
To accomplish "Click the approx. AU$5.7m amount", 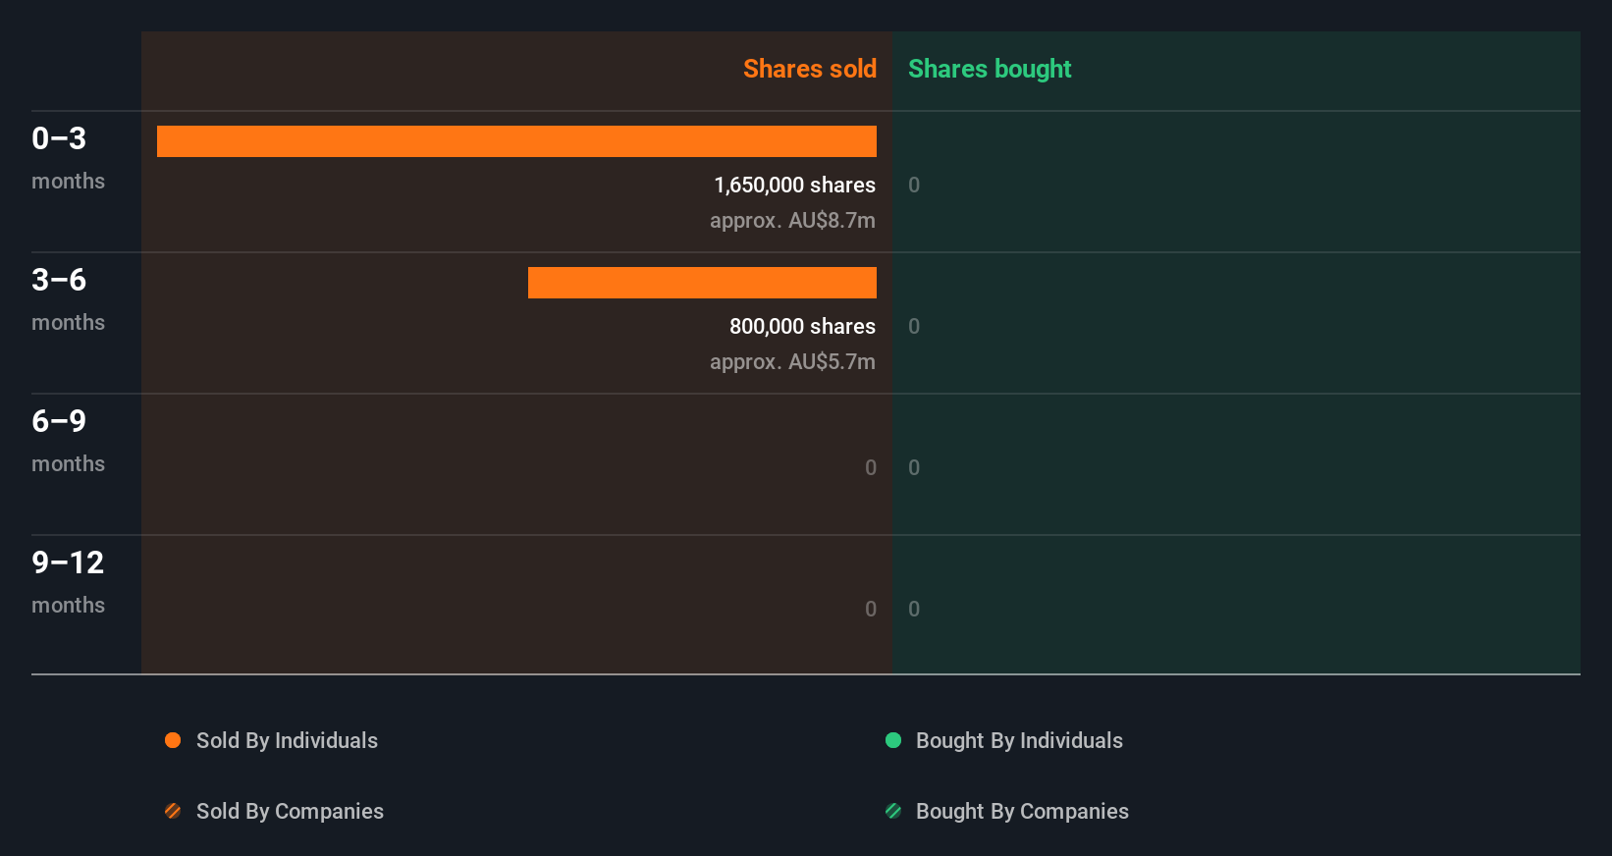I will click(792, 361).
